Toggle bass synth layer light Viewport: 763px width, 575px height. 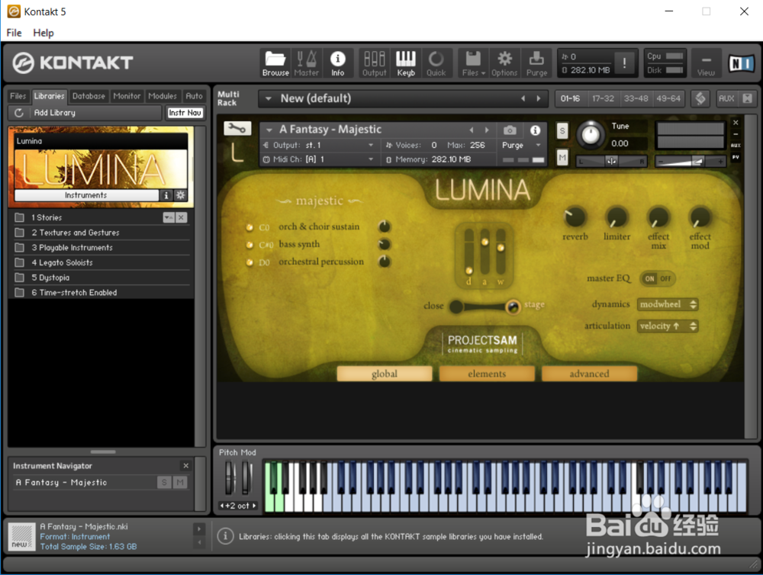(250, 245)
